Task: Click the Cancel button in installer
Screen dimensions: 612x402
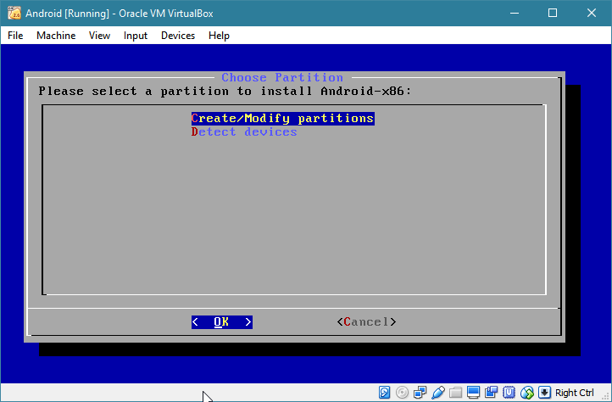Action: click(x=366, y=322)
